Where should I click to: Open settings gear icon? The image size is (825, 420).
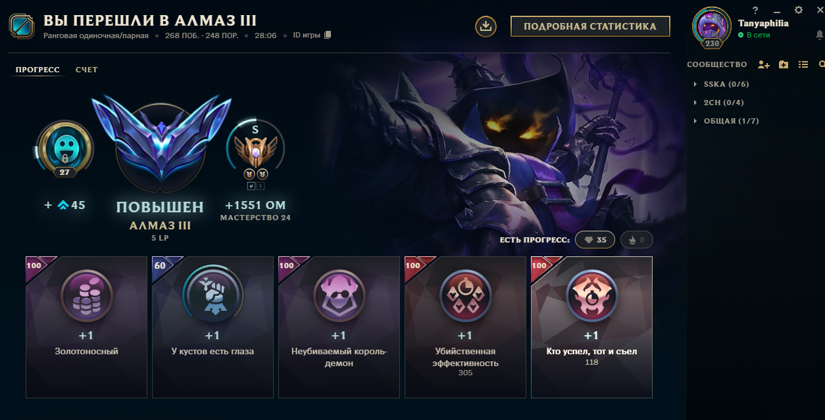(799, 10)
